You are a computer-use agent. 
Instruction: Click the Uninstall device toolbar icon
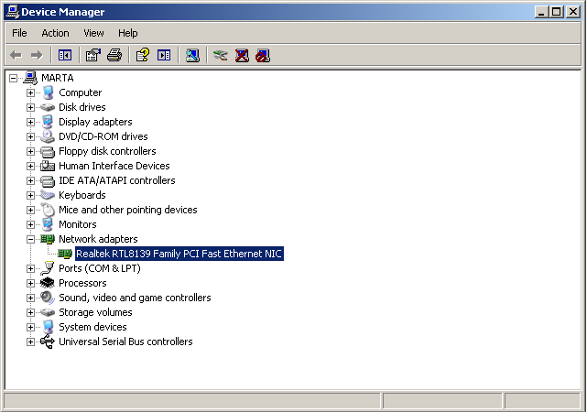242,55
